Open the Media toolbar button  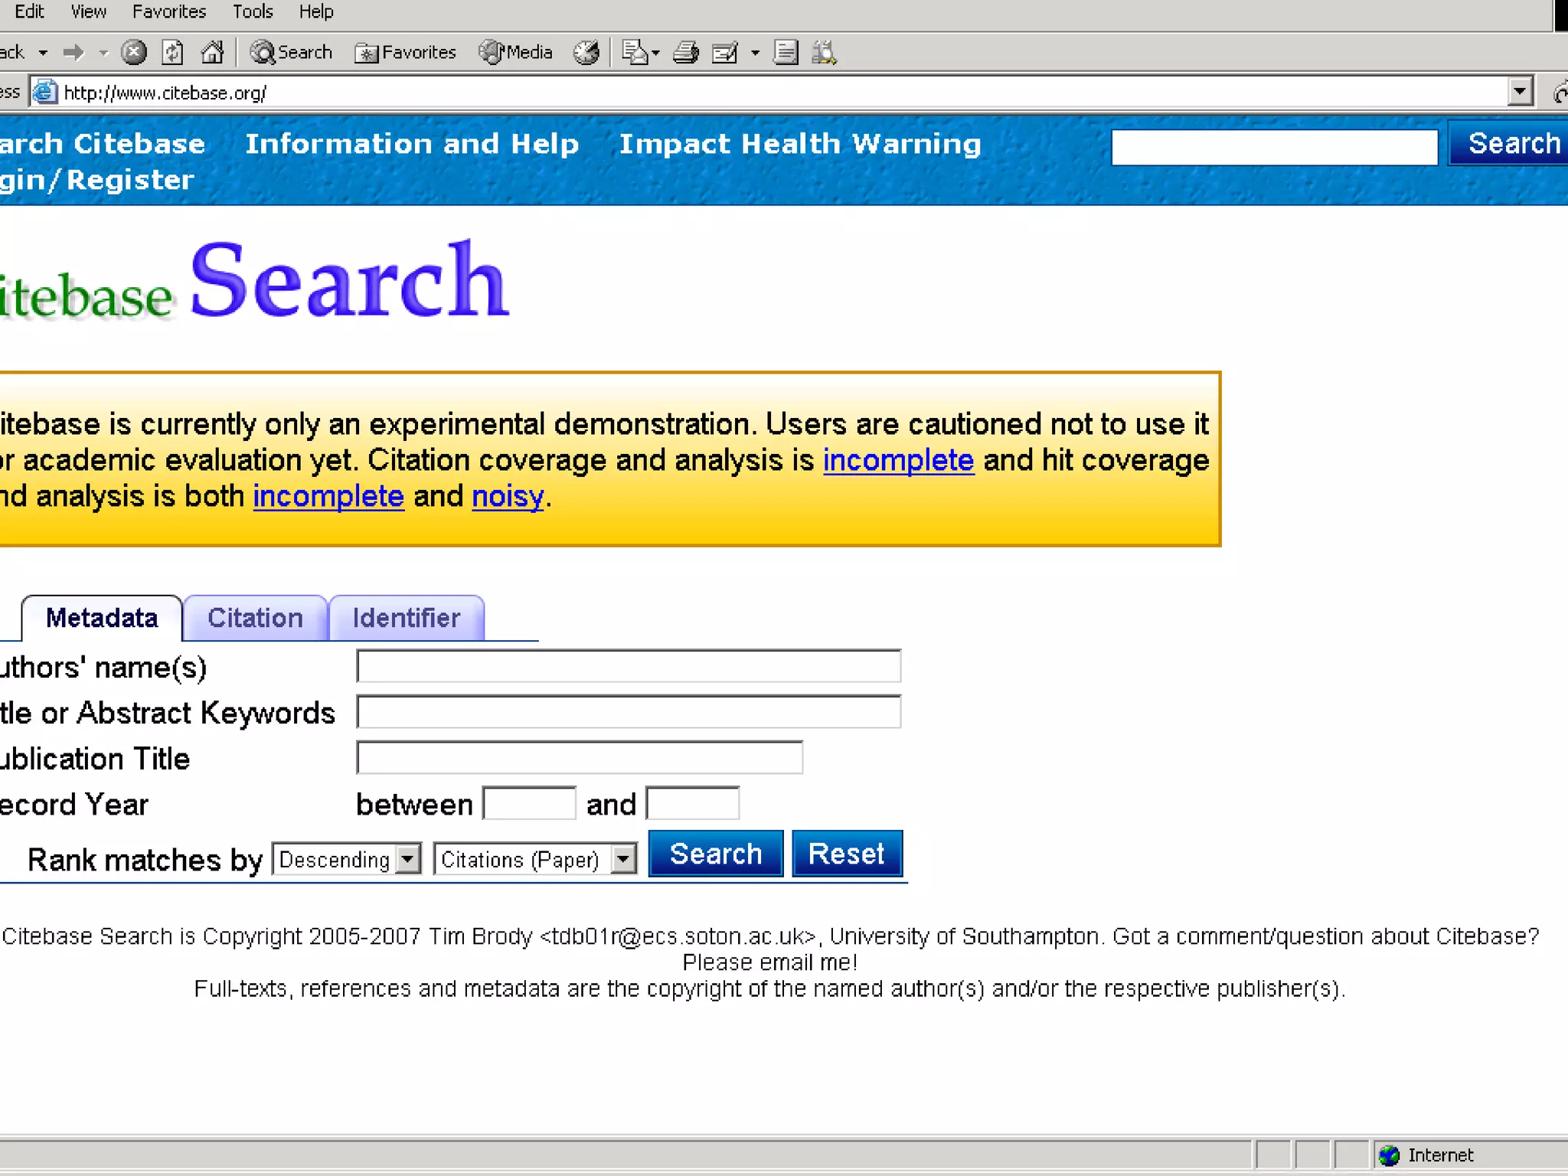pyautogui.click(x=516, y=52)
